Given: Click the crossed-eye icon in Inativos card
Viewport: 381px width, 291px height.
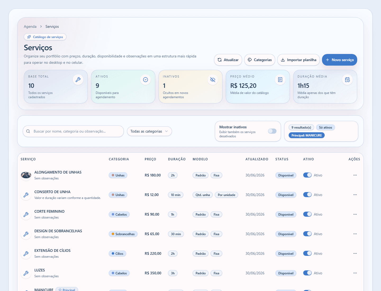Looking at the screenshot, I should point(213,80).
